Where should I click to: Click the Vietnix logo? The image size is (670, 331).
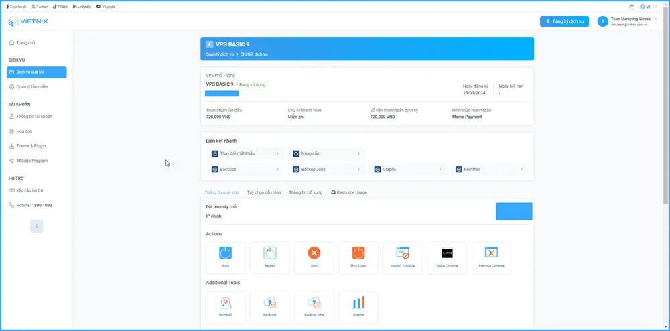point(28,21)
